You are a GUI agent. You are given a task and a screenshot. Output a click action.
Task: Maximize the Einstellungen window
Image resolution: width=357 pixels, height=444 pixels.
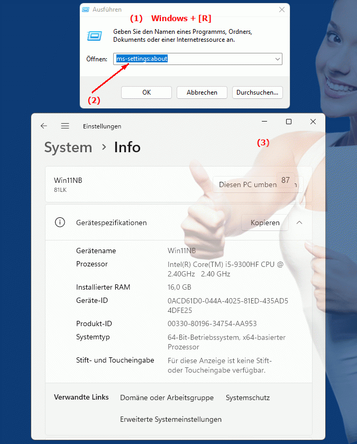tap(289, 122)
